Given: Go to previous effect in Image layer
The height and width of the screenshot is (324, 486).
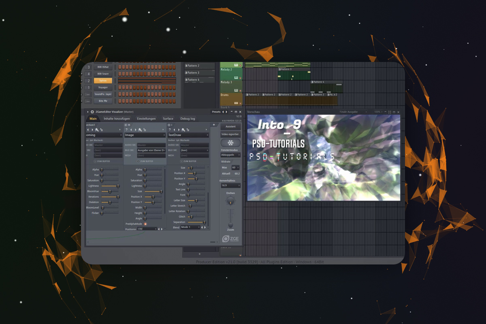Looking at the screenshot, I should coord(131,130).
